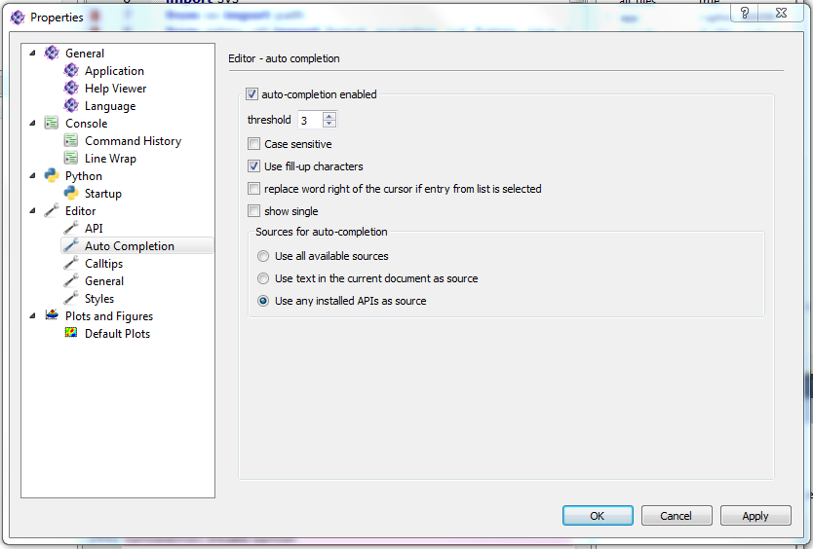The height and width of the screenshot is (549, 813).
Task: Open the Command History settings page
Action: click(x=134, y=141)
